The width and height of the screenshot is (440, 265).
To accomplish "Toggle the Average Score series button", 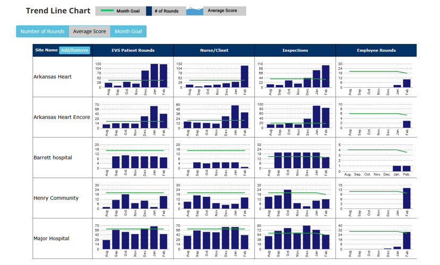I will 90,31.
